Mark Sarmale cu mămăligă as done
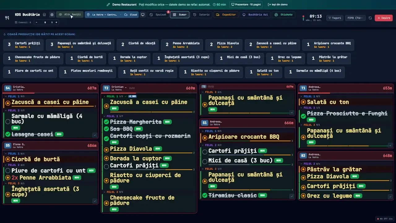The image size is (396, 223). click(x=8, y=122)
